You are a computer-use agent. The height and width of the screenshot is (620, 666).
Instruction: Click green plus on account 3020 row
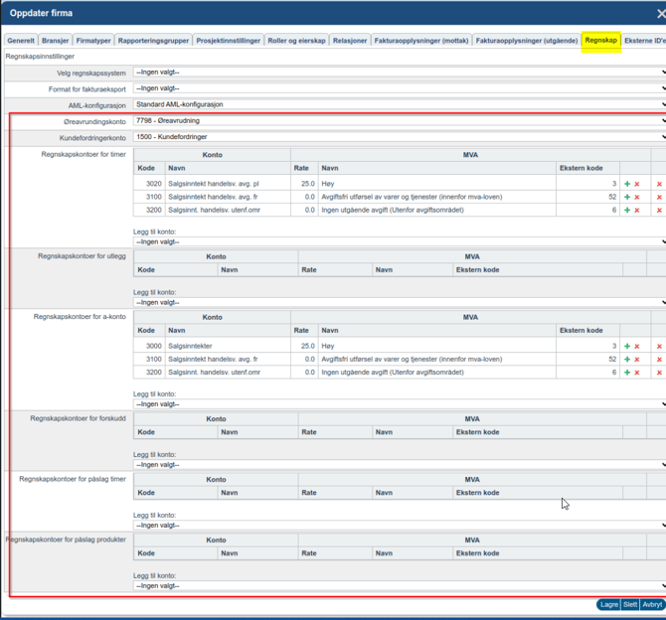(x=627, y=184)
